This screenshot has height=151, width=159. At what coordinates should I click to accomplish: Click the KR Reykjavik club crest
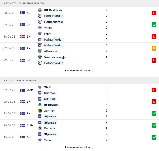40,10
